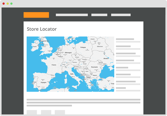The width and height of the screenshot is (167, 116).
Task: Click the Allemagne label on the map
Action: pyautogui.click(x=68, y=53)
